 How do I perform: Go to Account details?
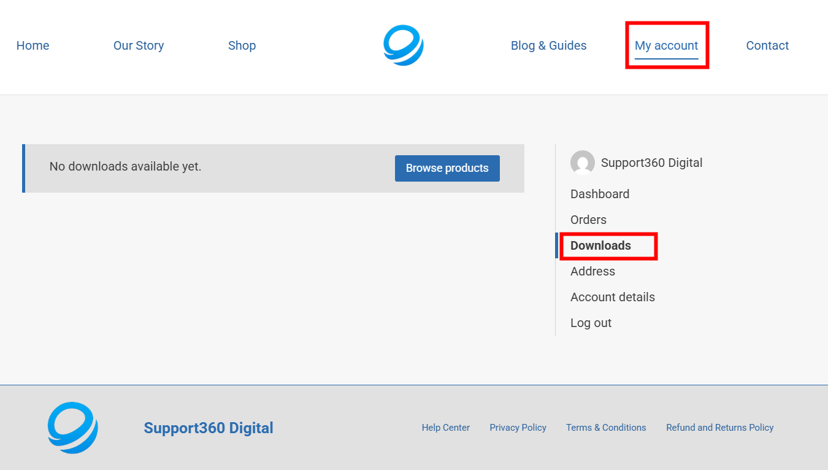[612, 297]
